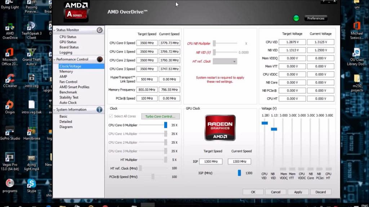
Task: Click the Turbo Core Control button
Action: pos(160,116)
